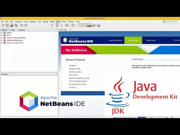
Task: Select the Sistema POS Electronico project icon
Action: pos(4,43)
